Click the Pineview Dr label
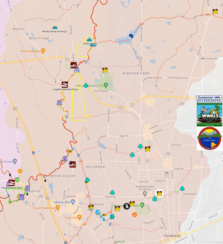223x244 pixels. click(176, 145)
